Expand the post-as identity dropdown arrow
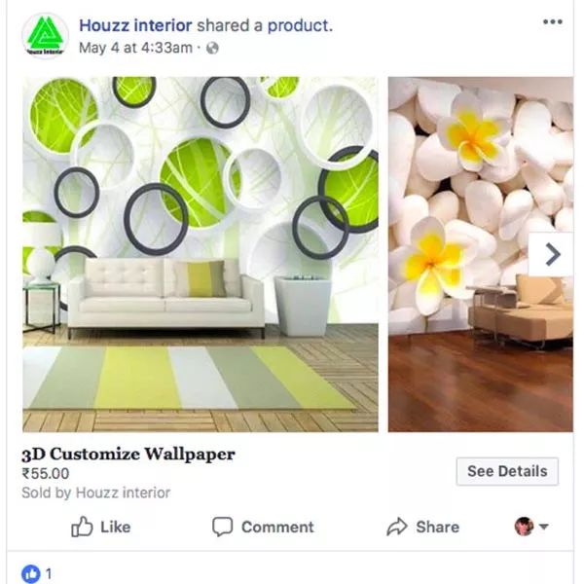Screen dimensions: 584x584 tap(544, 527)
